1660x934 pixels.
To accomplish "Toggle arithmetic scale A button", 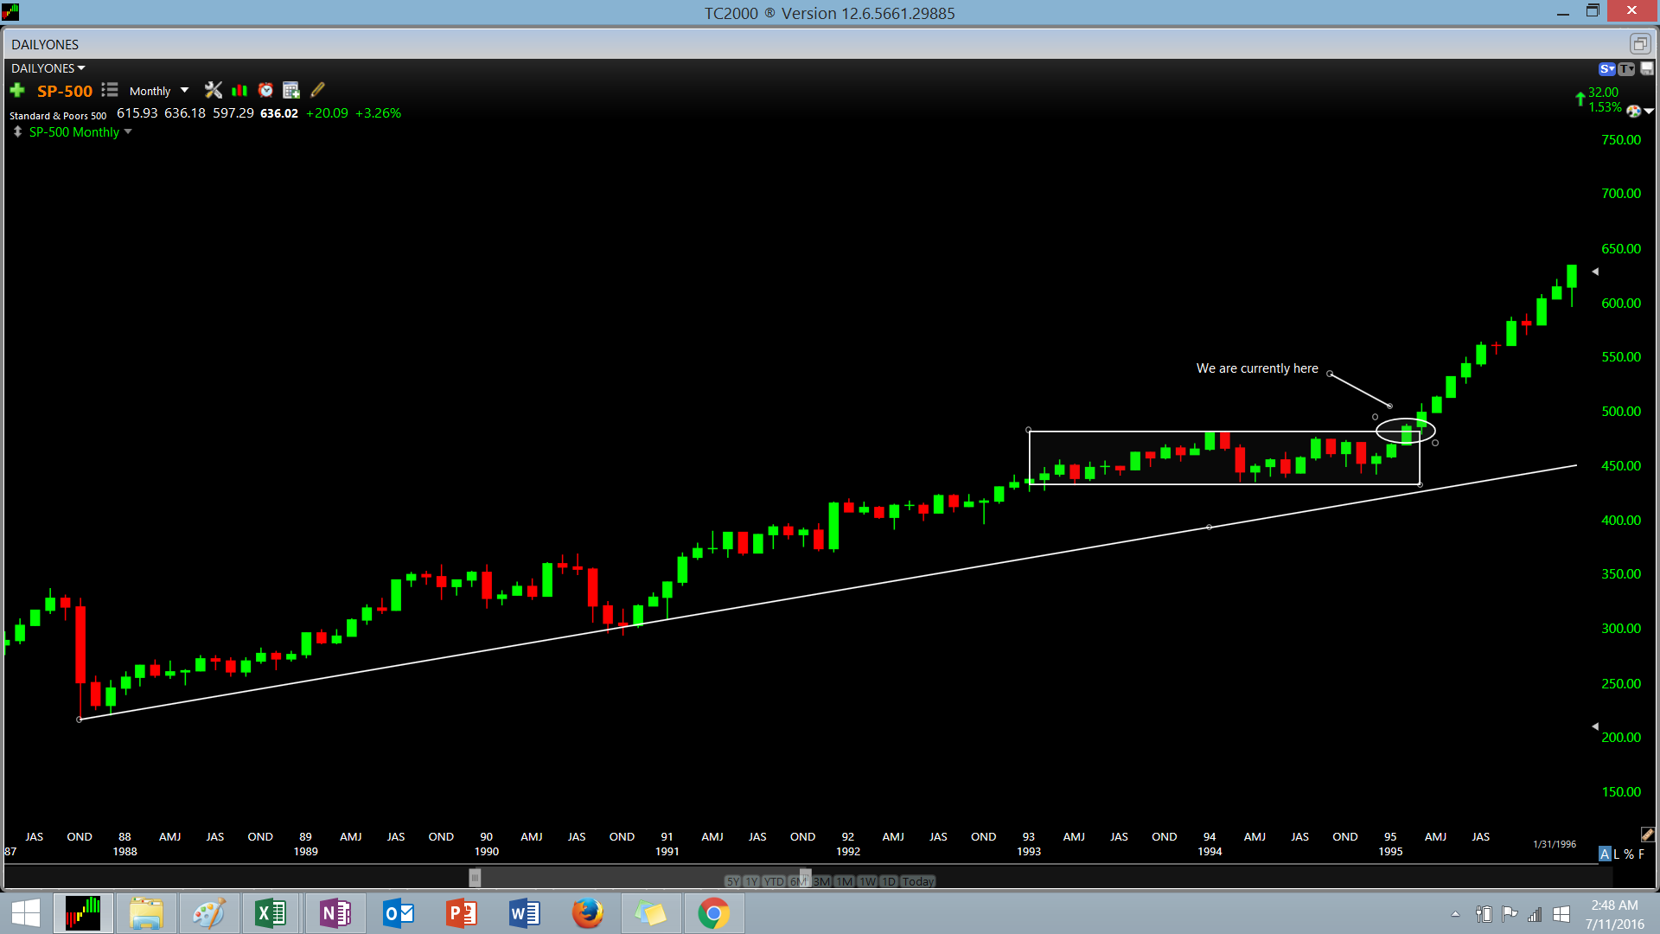I will 1605,854.
